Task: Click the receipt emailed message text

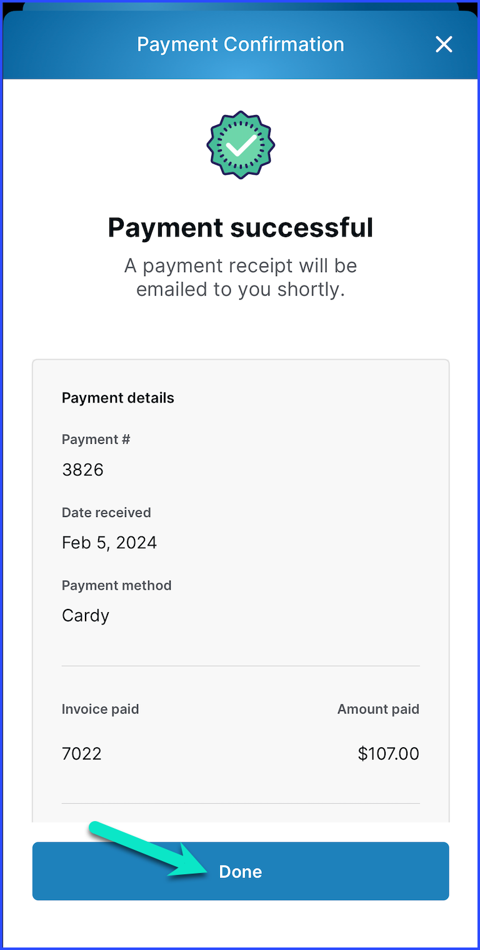Action: [x=241, y=277]
